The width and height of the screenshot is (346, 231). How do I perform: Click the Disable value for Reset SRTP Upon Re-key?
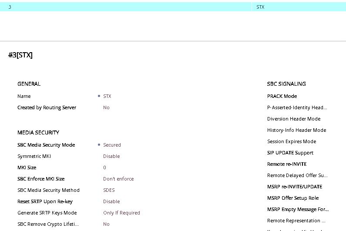pyautogui.click(x=111, y=201)
